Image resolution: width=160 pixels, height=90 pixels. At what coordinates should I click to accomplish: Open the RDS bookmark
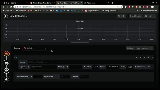tap(38, 11)
